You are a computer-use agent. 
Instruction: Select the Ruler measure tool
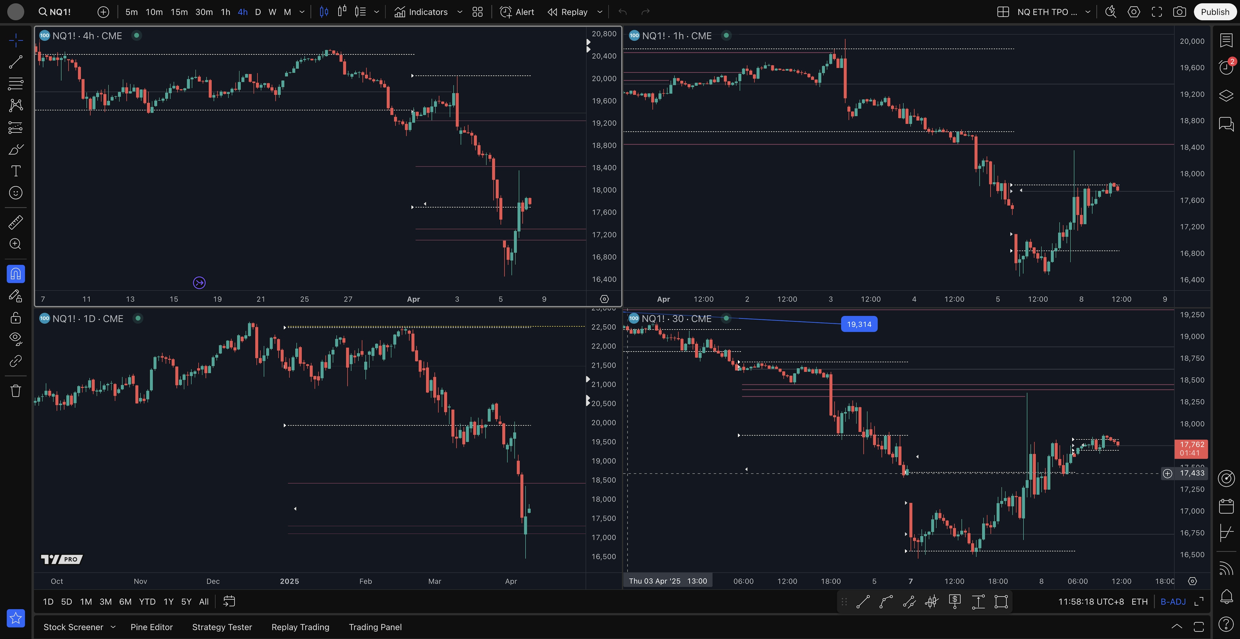click(15, 222)
